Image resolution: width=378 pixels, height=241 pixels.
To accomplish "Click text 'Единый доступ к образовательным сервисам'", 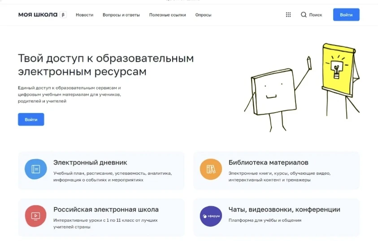I will click(x=68, y=88).
